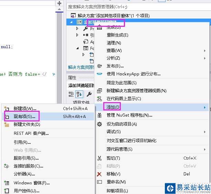Select 清理(N) from context menu
Image resolution: width=211 pixels, height=194 pixels.
point(114,43)
